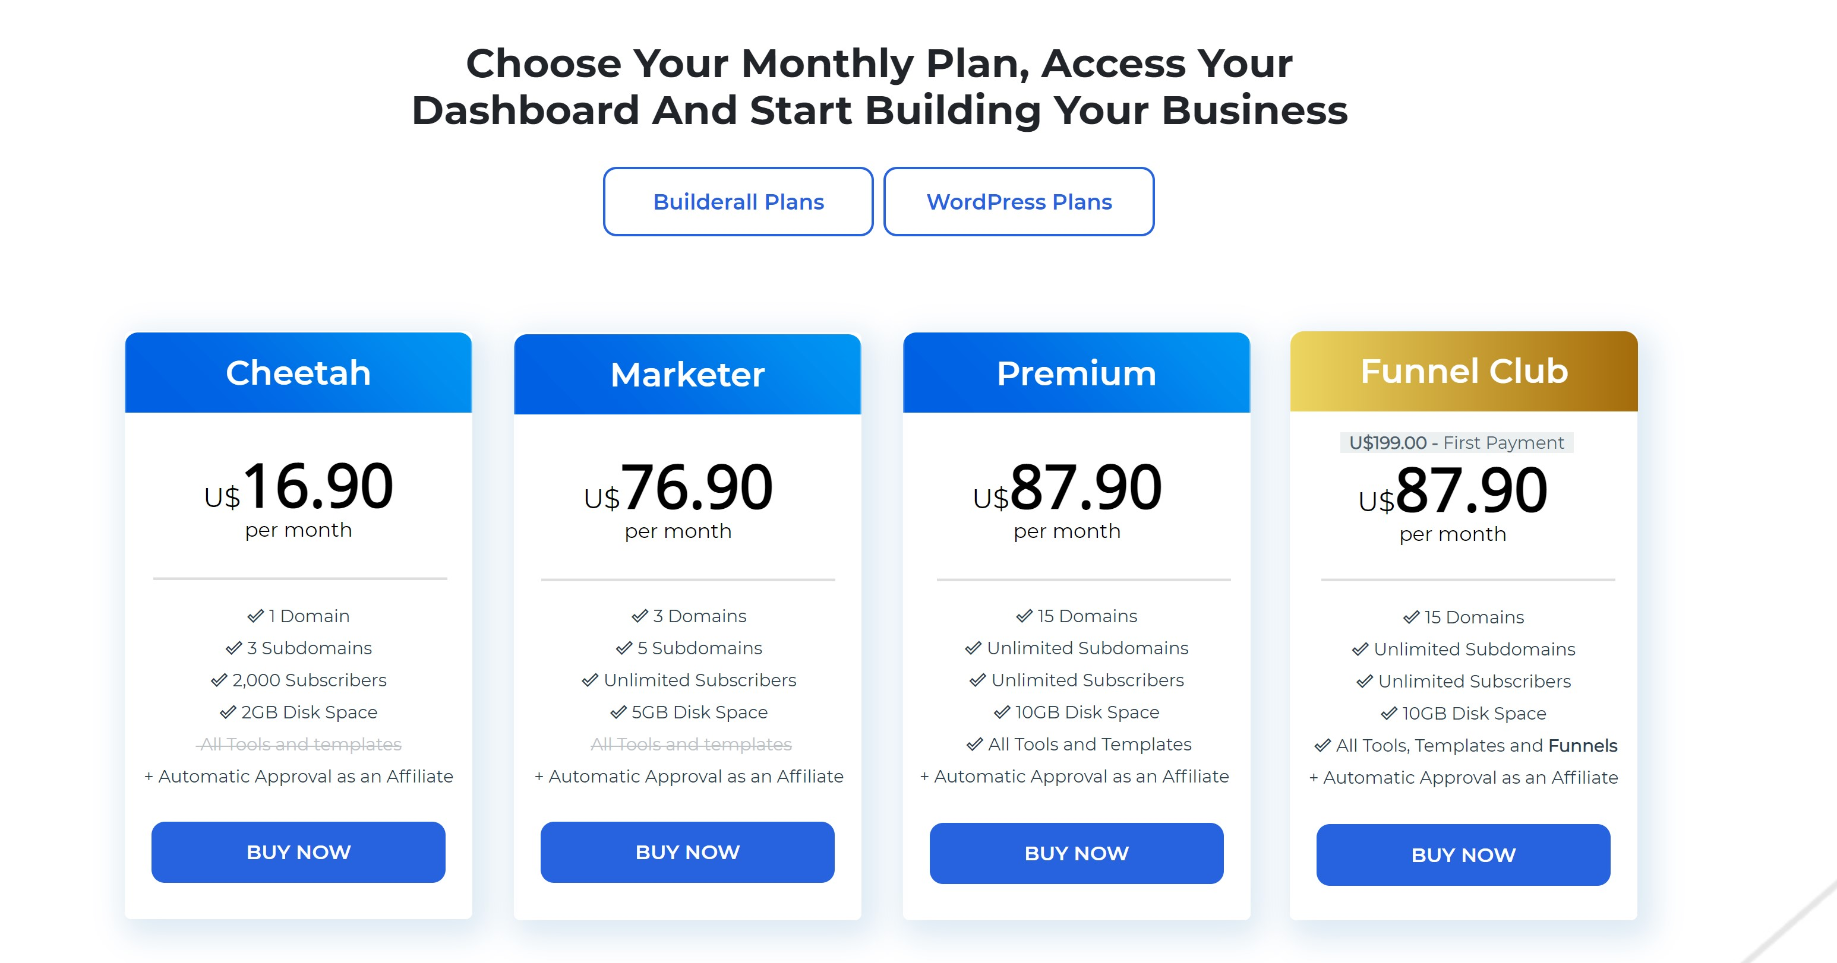
Task: Click the checkmark beside Templates and Funnels
Action: coord(1323,746)
